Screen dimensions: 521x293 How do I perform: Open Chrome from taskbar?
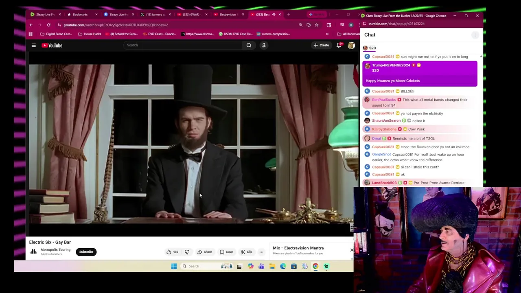(x=315, y=266)
